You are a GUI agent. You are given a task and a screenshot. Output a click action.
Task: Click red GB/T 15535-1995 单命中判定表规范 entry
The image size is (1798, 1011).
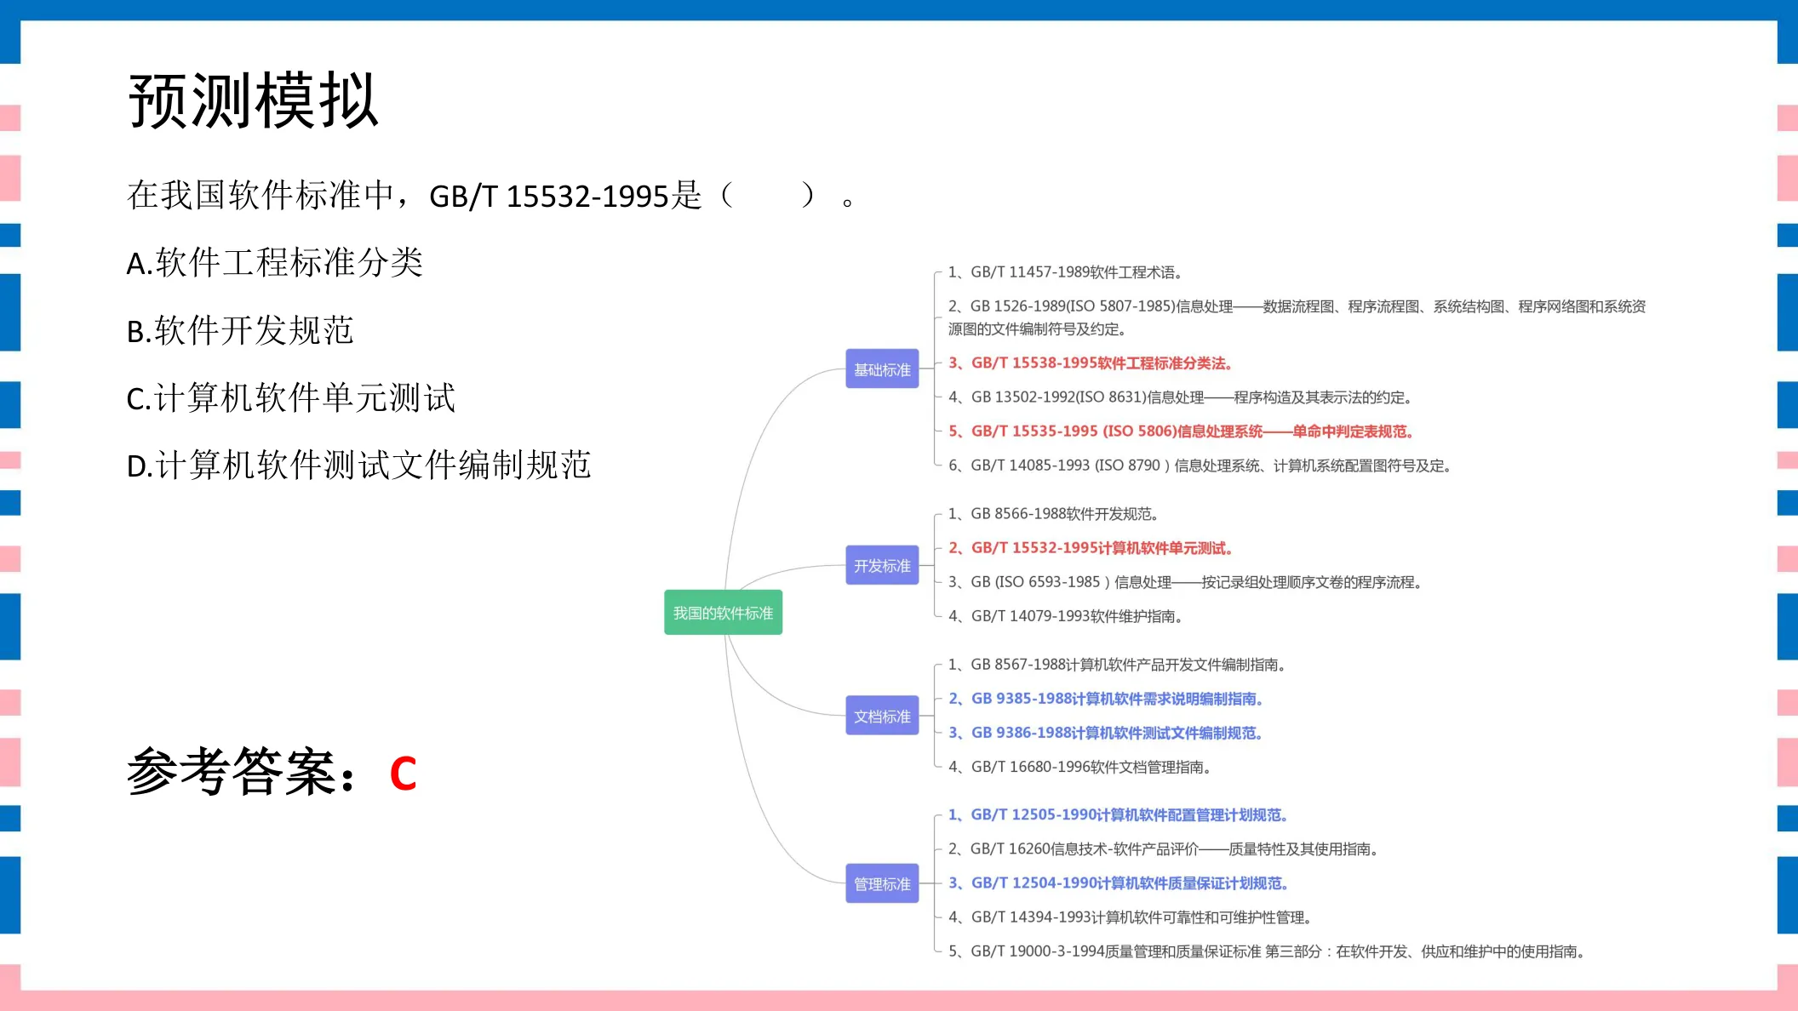[x=1182, y=431]
